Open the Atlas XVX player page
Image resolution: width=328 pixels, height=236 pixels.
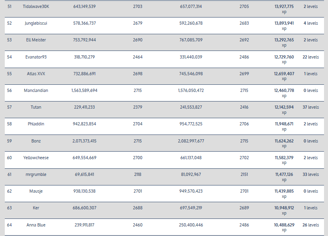pyautogui.click(x=36, y=74)
